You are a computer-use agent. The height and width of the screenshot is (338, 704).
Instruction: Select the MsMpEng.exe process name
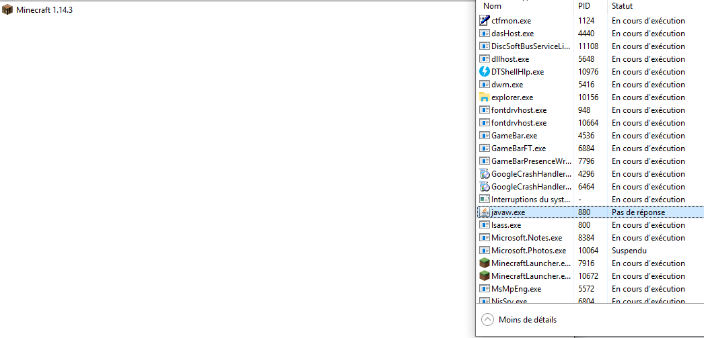[x=516, y=289]
